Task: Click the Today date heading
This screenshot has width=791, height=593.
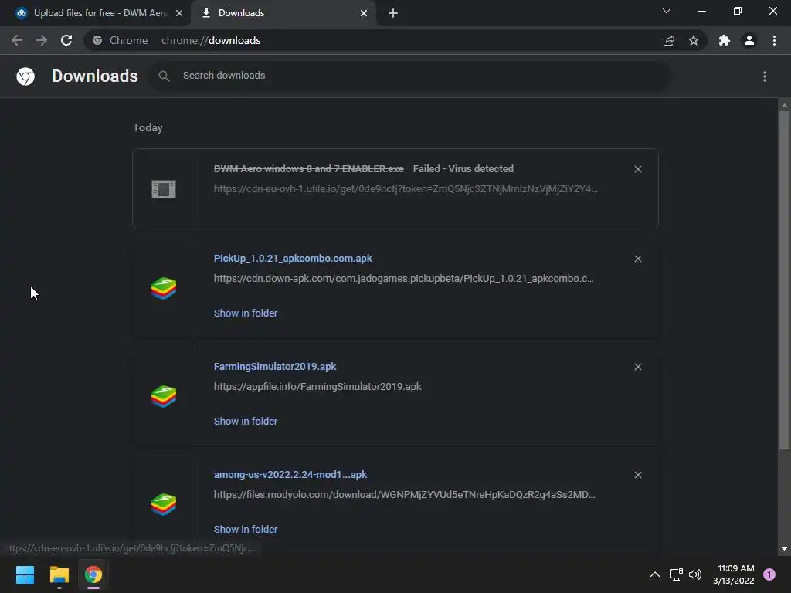Action: (148, 127)
